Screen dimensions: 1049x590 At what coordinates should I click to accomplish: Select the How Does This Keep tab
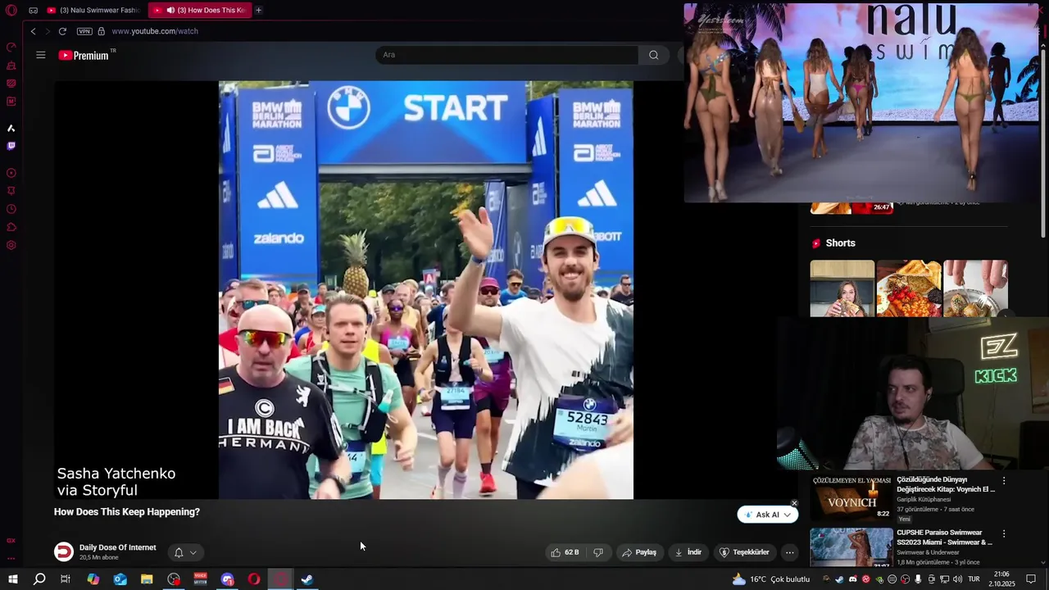coord(199,10)
